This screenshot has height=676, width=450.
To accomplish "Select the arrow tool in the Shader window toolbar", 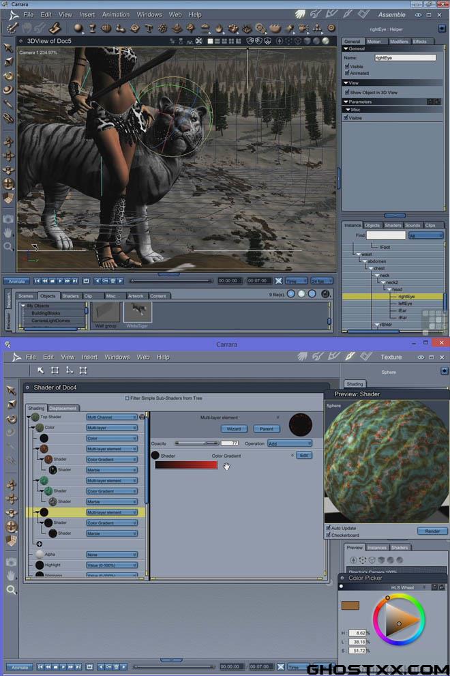I will [40, 370].
